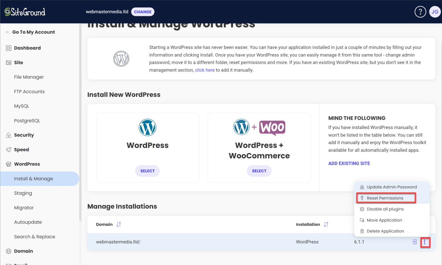
Task: Open PostgreSQL in the sidebar
Action: (x=27, y=120)
